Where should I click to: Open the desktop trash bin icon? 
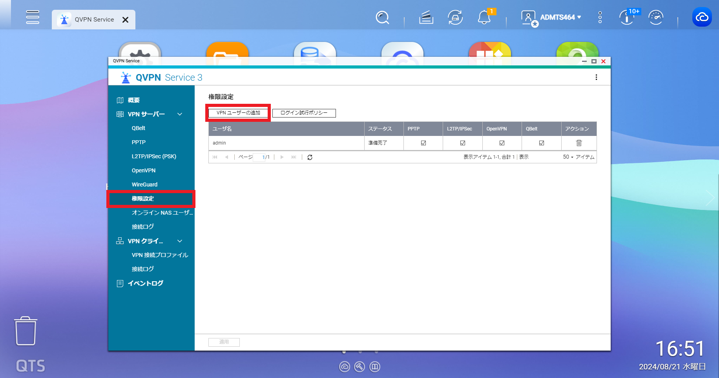(x=26, y=331)
